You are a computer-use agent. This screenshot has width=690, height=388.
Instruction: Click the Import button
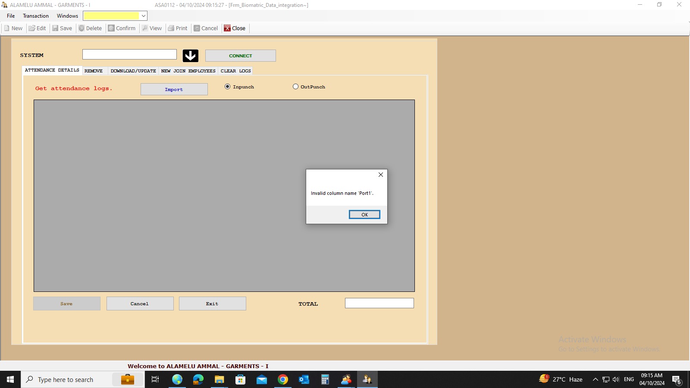pyautogui.click(x=174, y=89)
